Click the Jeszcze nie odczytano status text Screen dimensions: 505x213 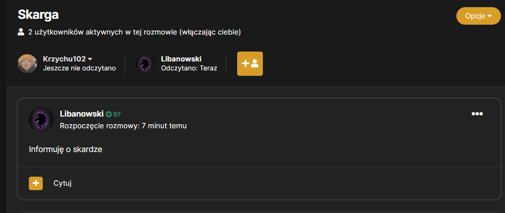coord(79,68)
